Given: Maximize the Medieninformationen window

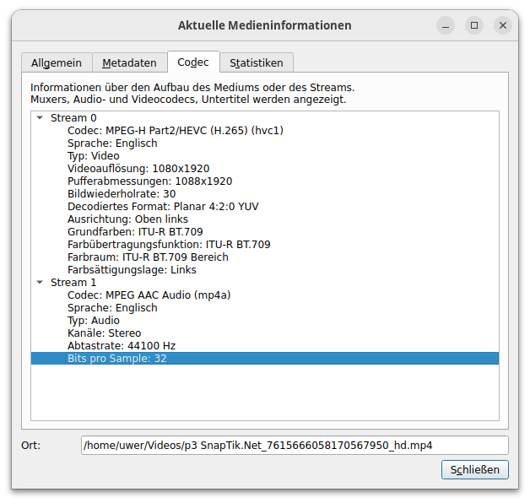Looking at the screenshot, I should pos(474,25).
